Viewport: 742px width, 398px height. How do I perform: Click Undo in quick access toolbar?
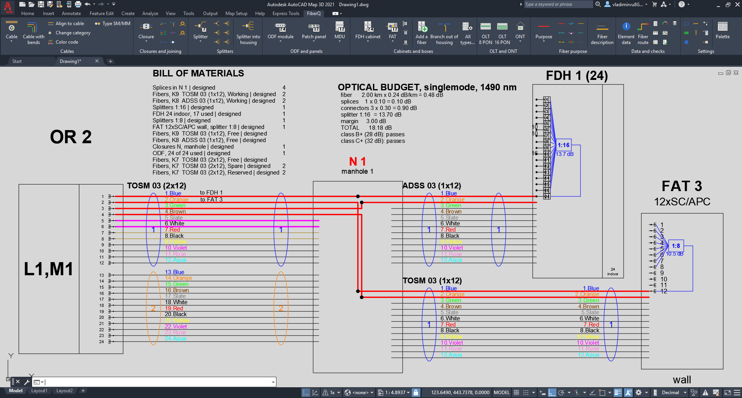pyautogui.click(x=87, y=4)
